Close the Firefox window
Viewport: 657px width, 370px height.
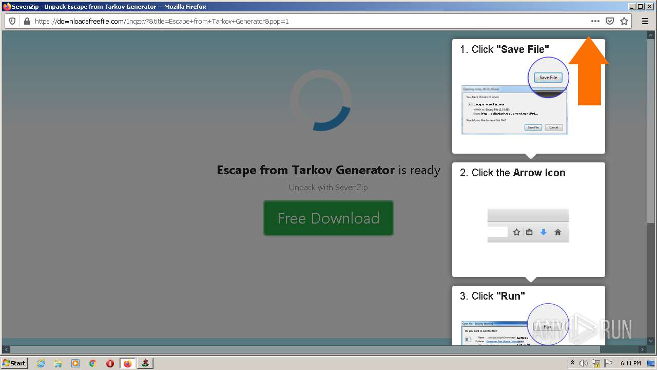click(649, 7)
